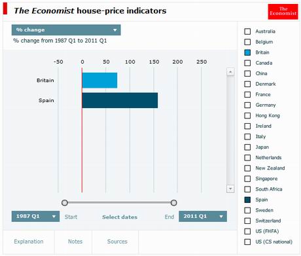
Task: Click the 250 axis value
Action: [202, 62]
